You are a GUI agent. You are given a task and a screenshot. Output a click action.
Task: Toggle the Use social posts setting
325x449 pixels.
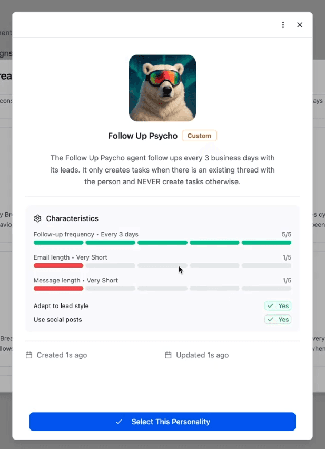point(278,320)
